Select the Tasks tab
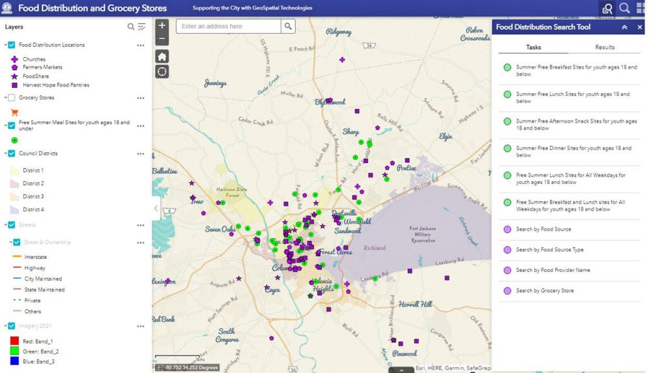Screen dimensions: 664x373 (533, 47)
